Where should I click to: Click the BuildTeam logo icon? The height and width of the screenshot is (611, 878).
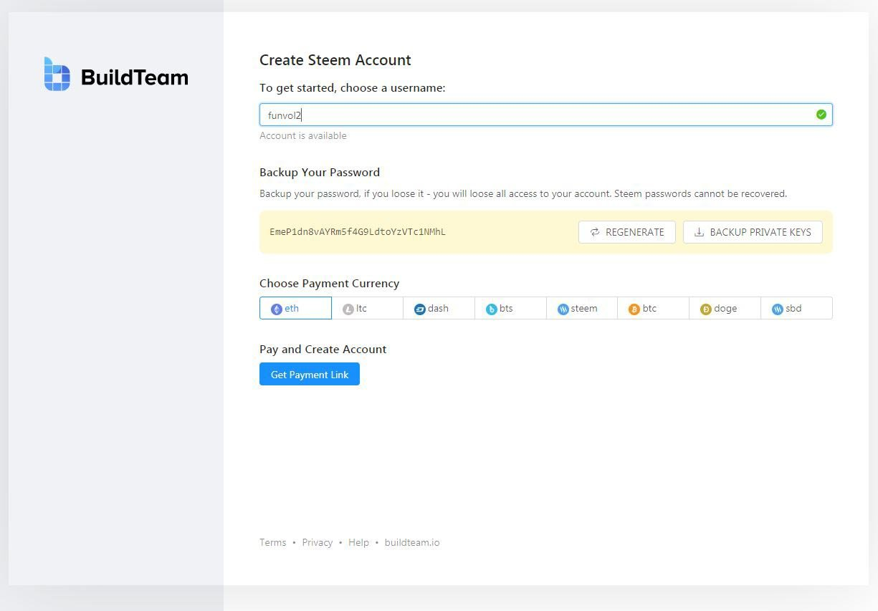pos(57,74)
